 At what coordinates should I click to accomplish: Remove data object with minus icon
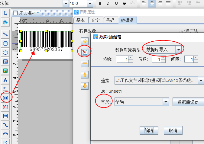click(x=85, y=63)
